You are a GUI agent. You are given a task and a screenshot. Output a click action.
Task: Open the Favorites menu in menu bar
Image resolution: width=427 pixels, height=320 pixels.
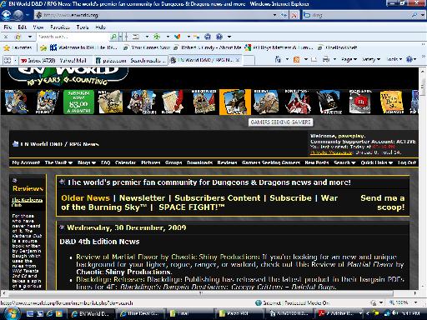tap(60, 27)
